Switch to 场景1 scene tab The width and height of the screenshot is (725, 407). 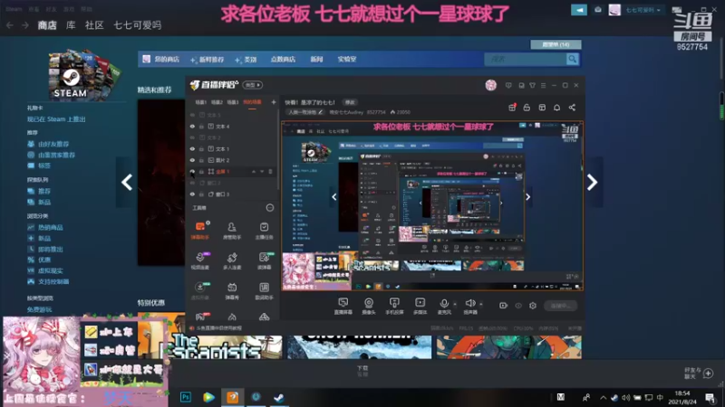point(200,102)
